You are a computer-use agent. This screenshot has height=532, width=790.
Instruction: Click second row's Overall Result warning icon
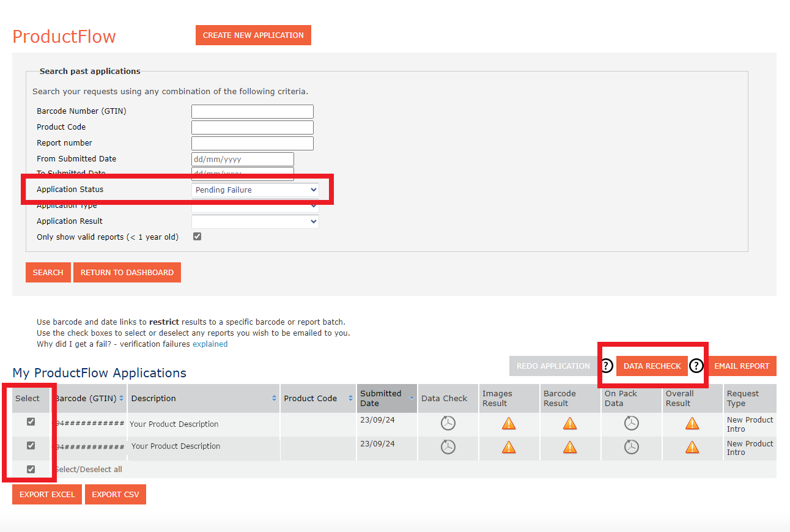click(x=692, y=447)
